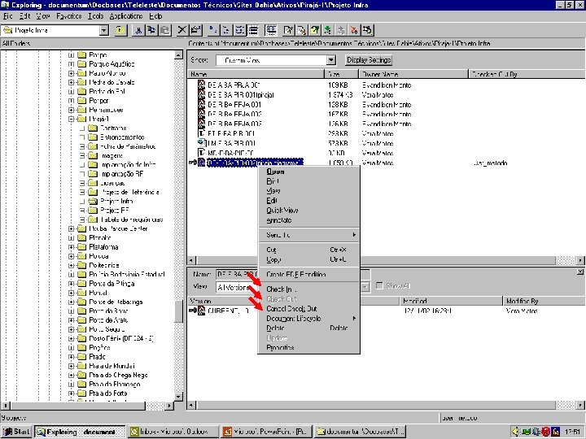The width and height of the screenshot is (586, 439).
Task: Select the Imagens folder in tree
Action: pyautogui.click(x=112, y=155)
